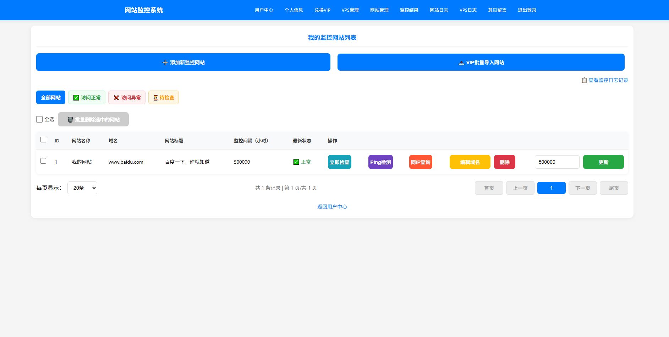669x337 pixels.
Task: Click the trash can icon on batch delete
Action: tap(70, 120)
